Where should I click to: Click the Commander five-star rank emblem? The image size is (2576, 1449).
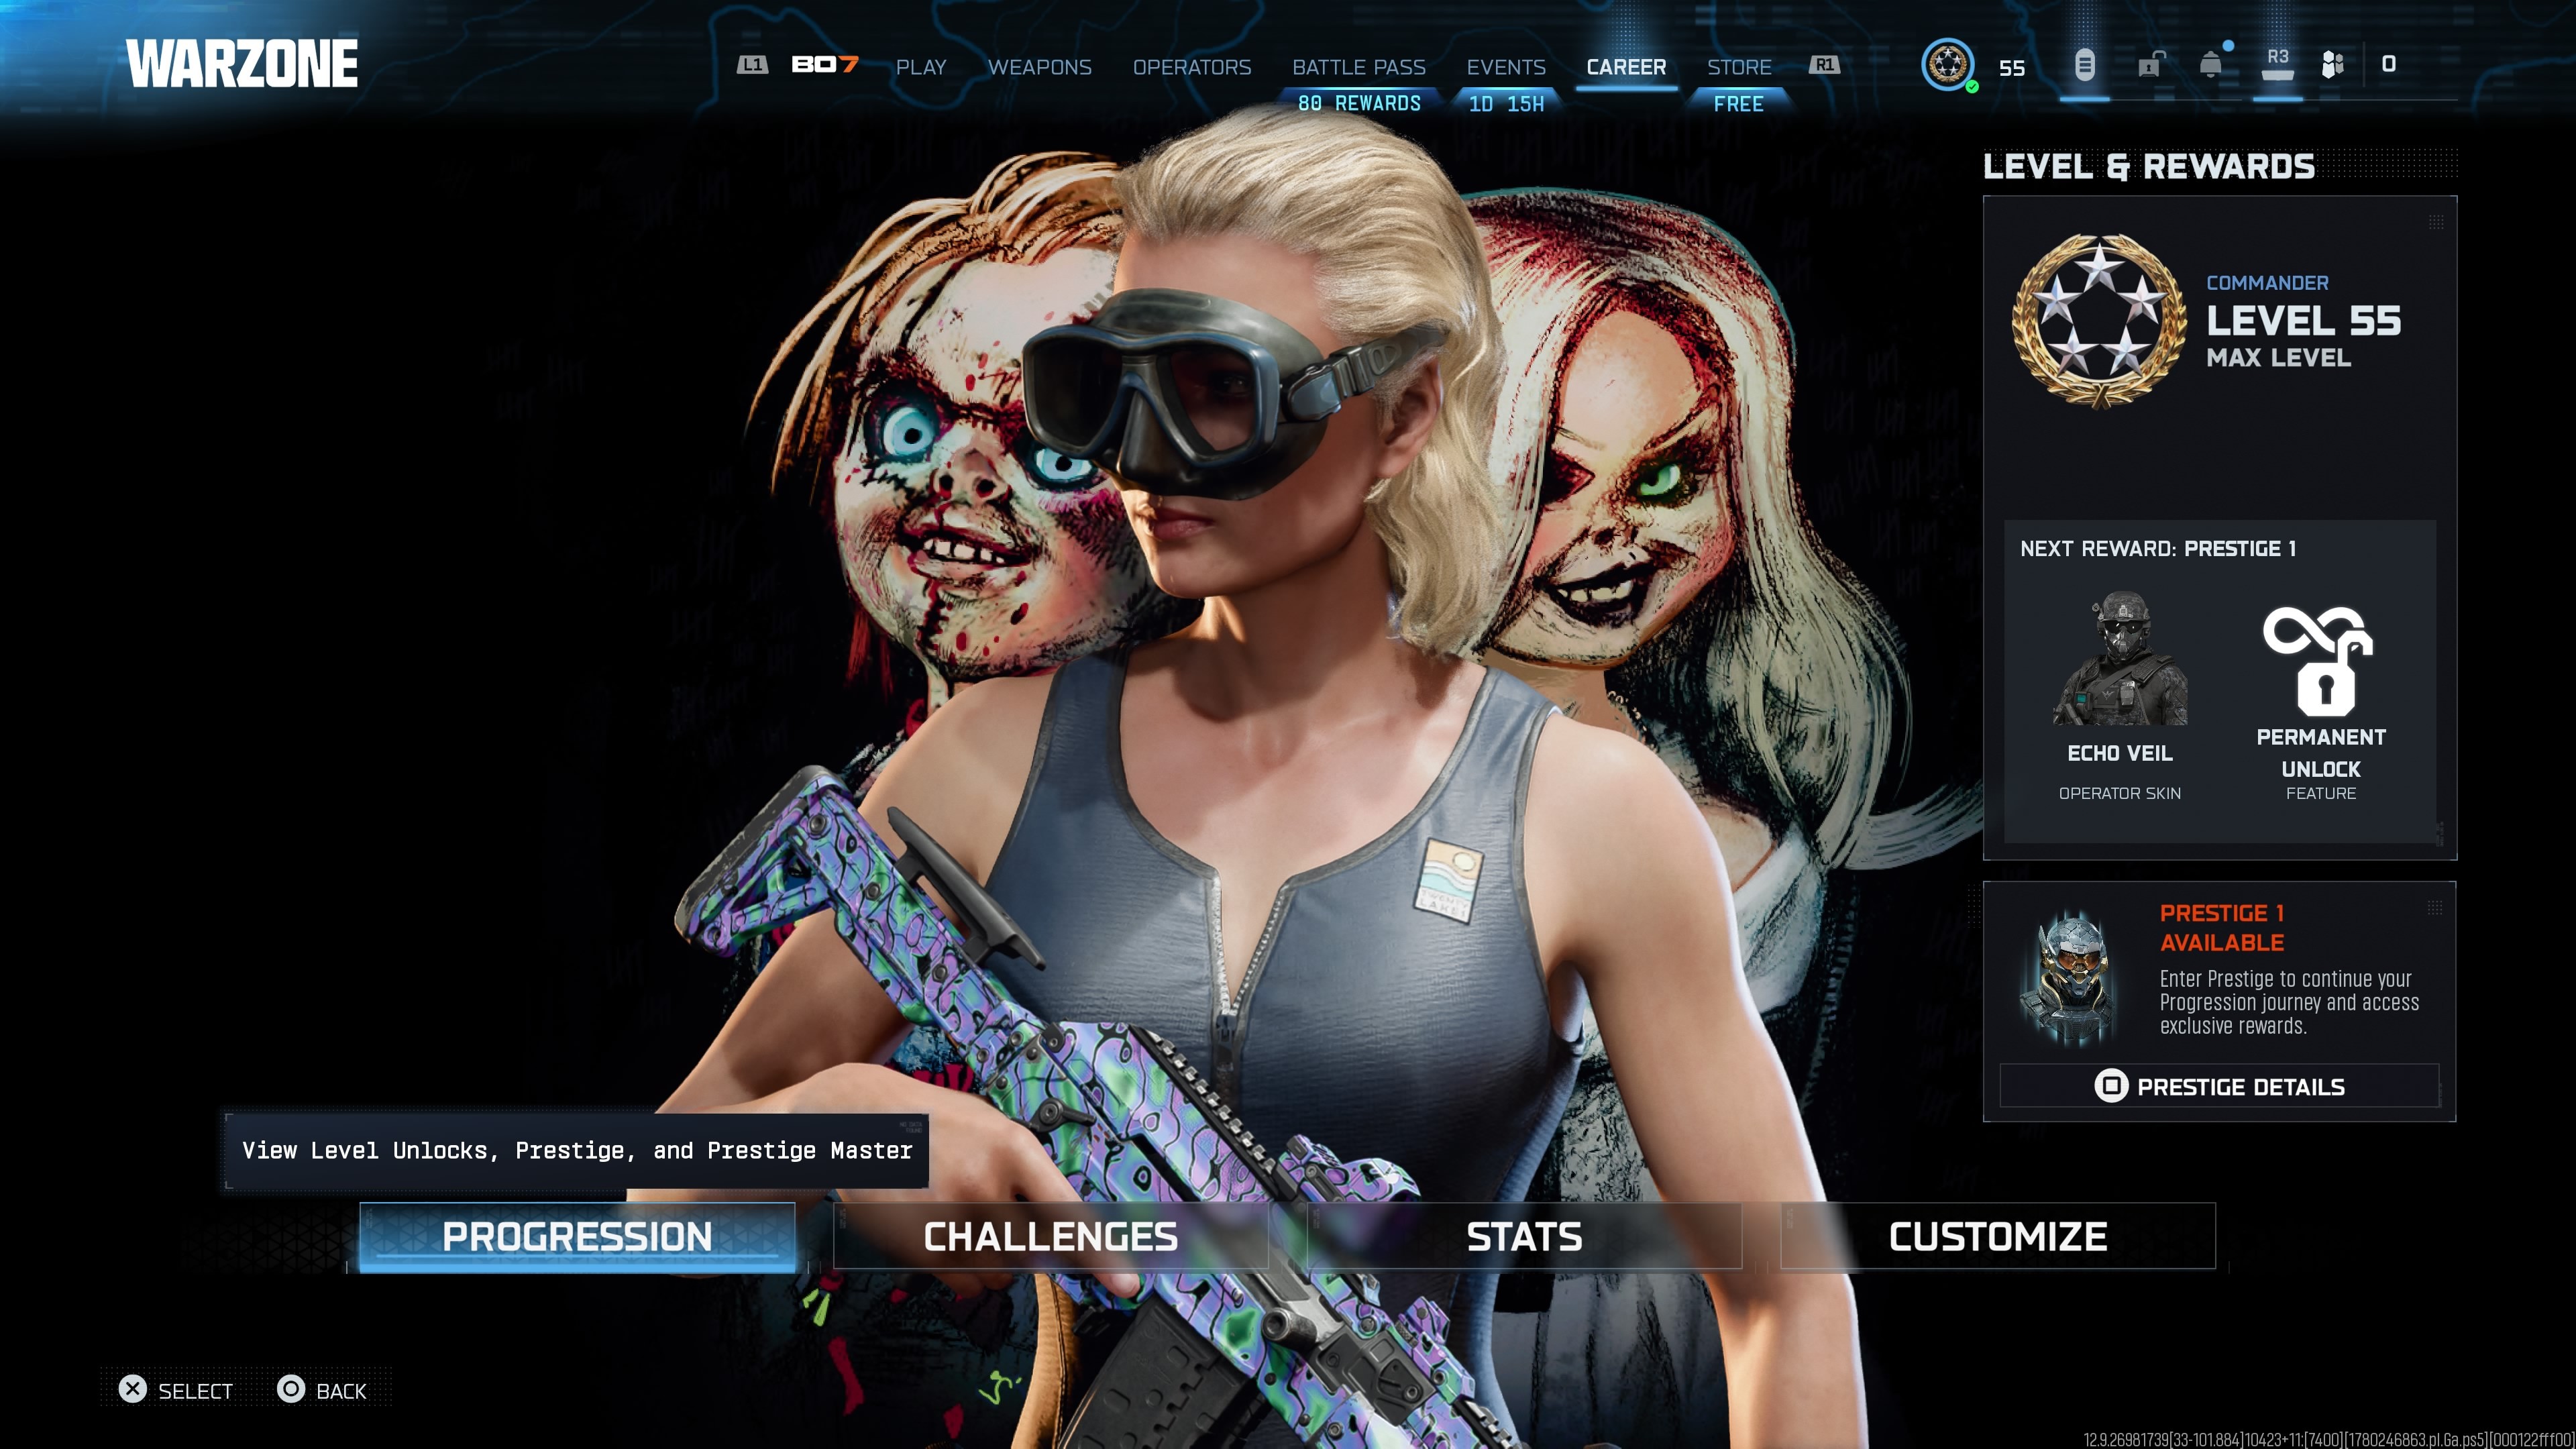coord(2098,321)
